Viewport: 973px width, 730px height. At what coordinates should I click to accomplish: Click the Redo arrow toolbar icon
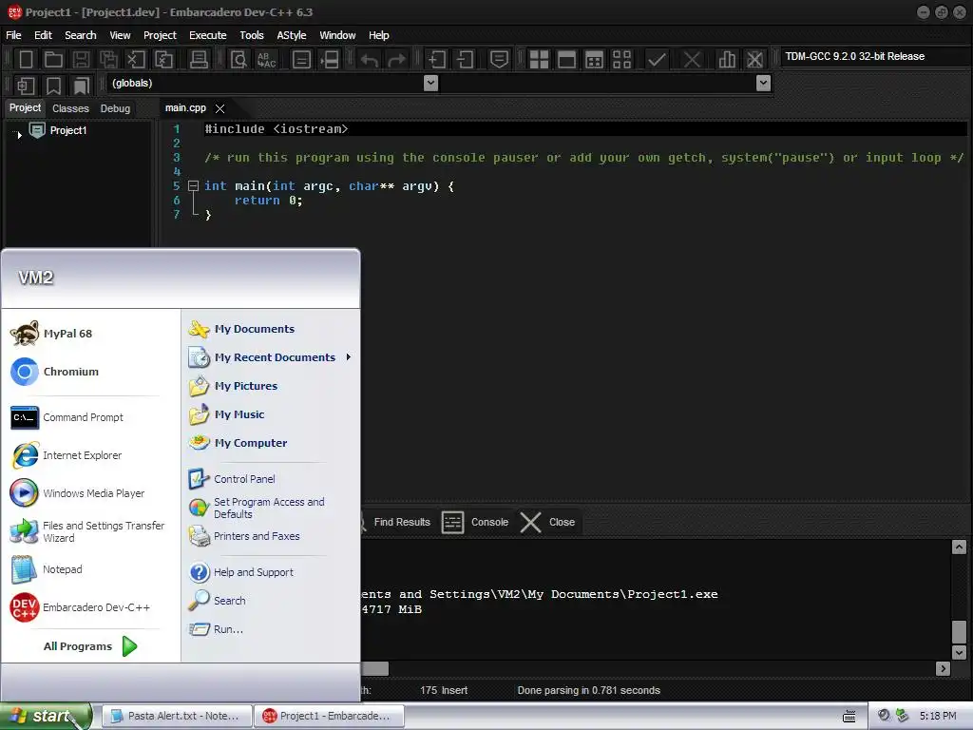(397, 60)
